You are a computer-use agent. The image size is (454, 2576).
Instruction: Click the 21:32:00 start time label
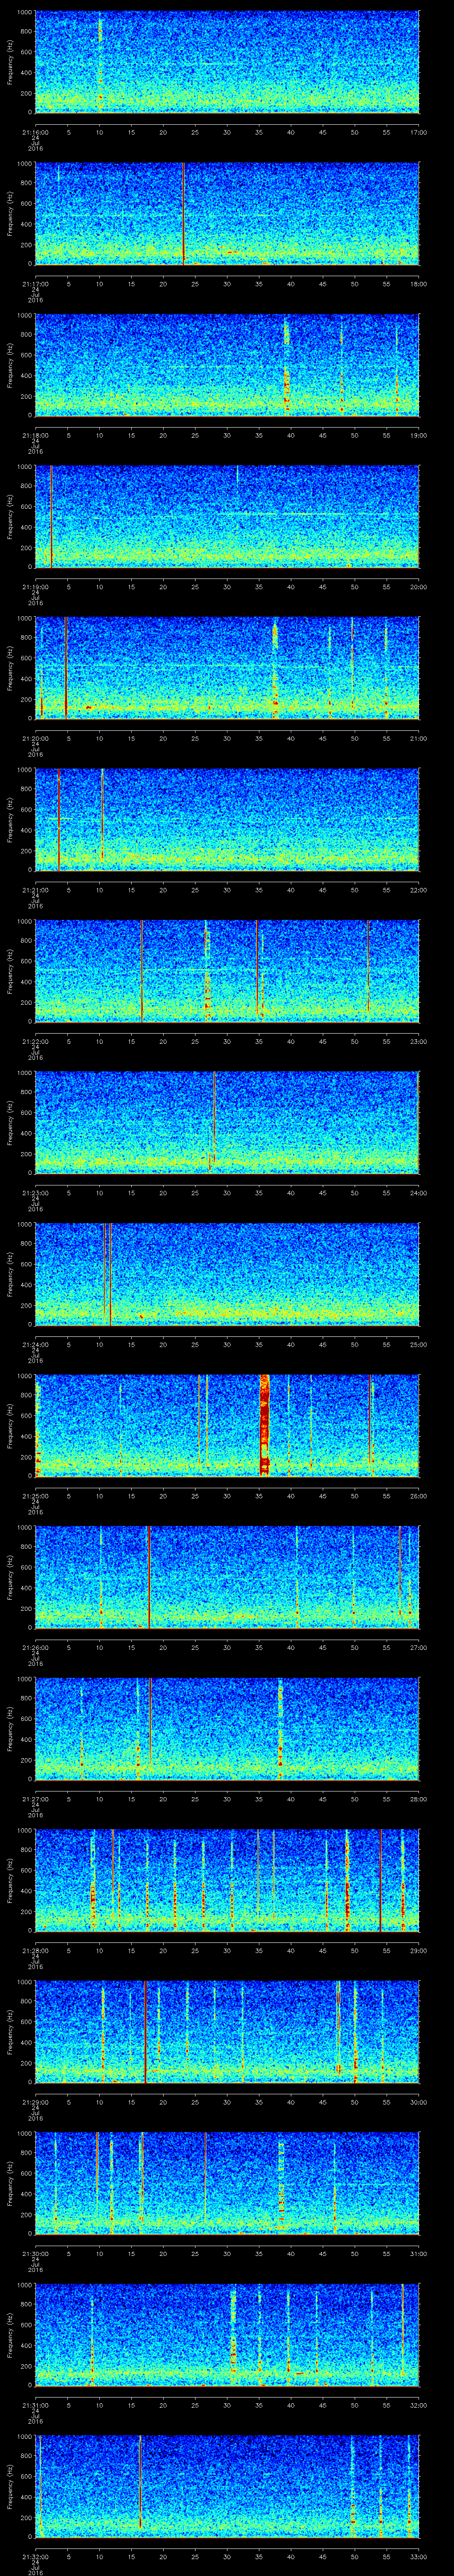[x=35, y=2556]
